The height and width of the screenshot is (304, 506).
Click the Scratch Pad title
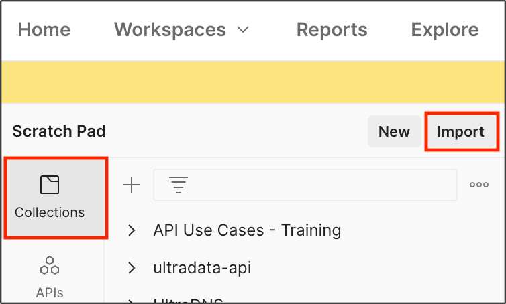pos(59,131)
